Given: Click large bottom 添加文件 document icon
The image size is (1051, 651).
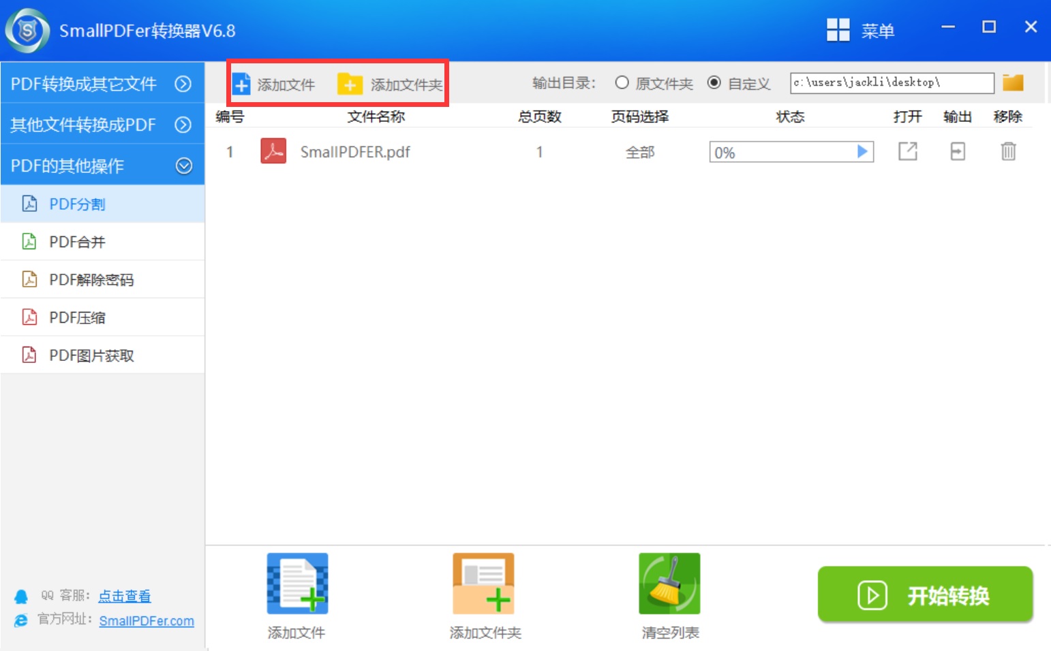Looking at the screenshot, I should pyautogui.click(x=297, y=584).
